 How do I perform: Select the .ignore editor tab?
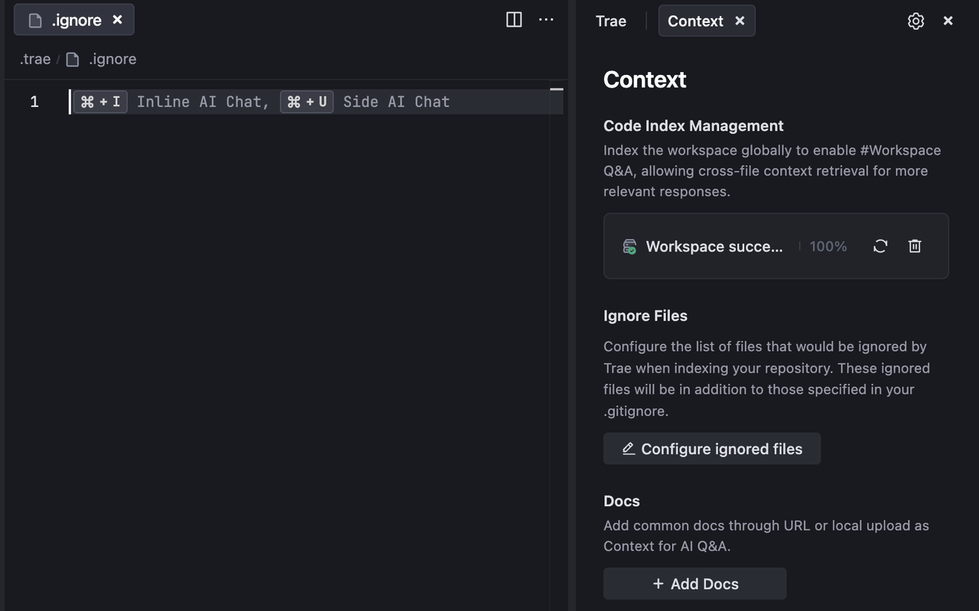[x=74, y=20]
